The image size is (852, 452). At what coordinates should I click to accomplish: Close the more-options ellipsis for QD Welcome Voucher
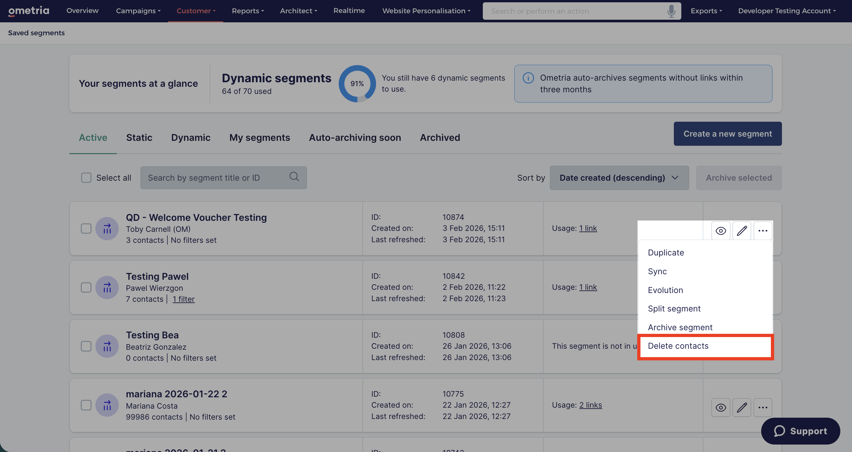763,231
